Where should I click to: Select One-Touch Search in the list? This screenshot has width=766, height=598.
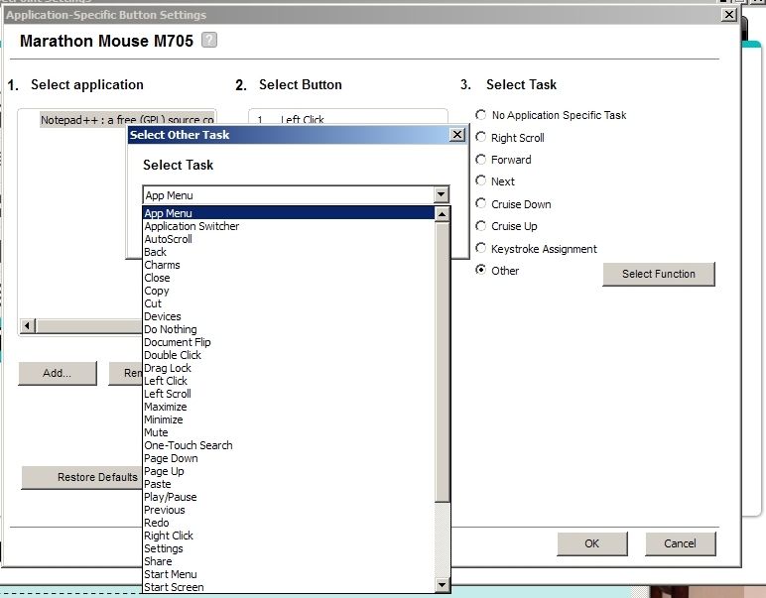coord(288,445)
